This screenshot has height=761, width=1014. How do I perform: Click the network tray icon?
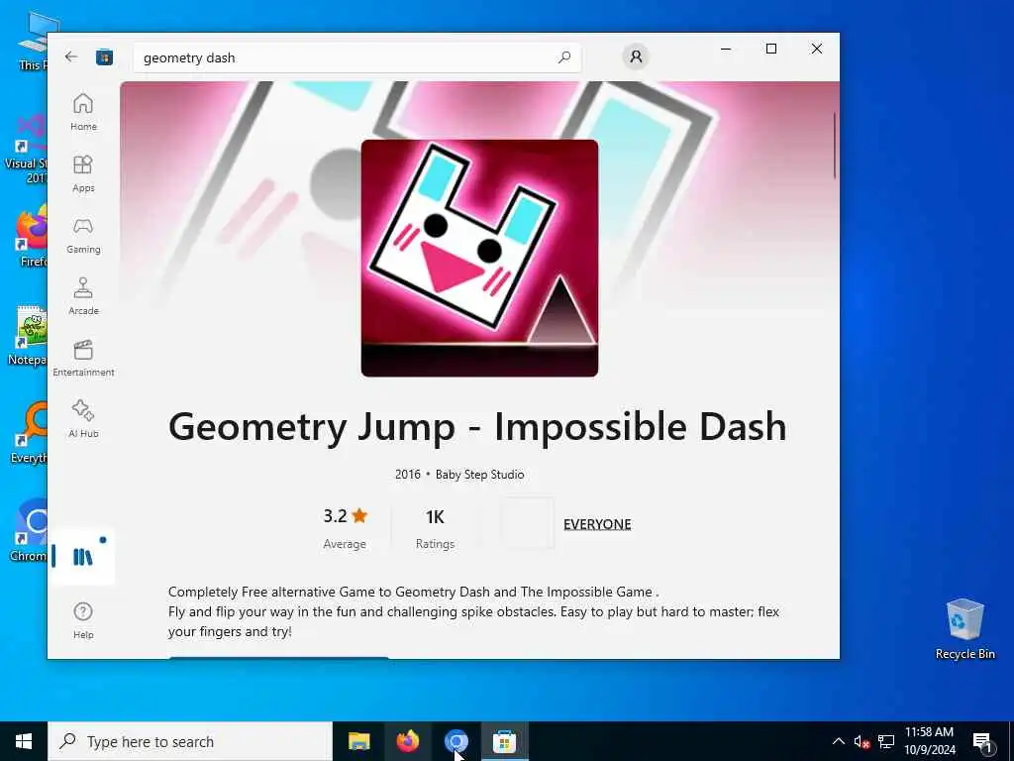[886, 741]
